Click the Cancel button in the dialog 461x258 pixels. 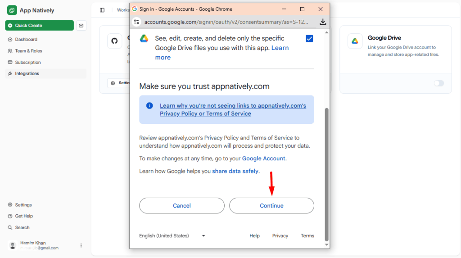point(182,206)
